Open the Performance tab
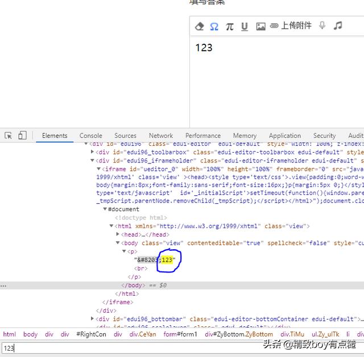The height and width of the screenshot is (357, 364). click(203, 136)
